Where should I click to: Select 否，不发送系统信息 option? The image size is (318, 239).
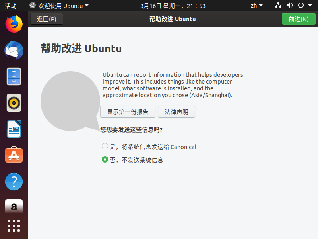(x=132, y=160)
